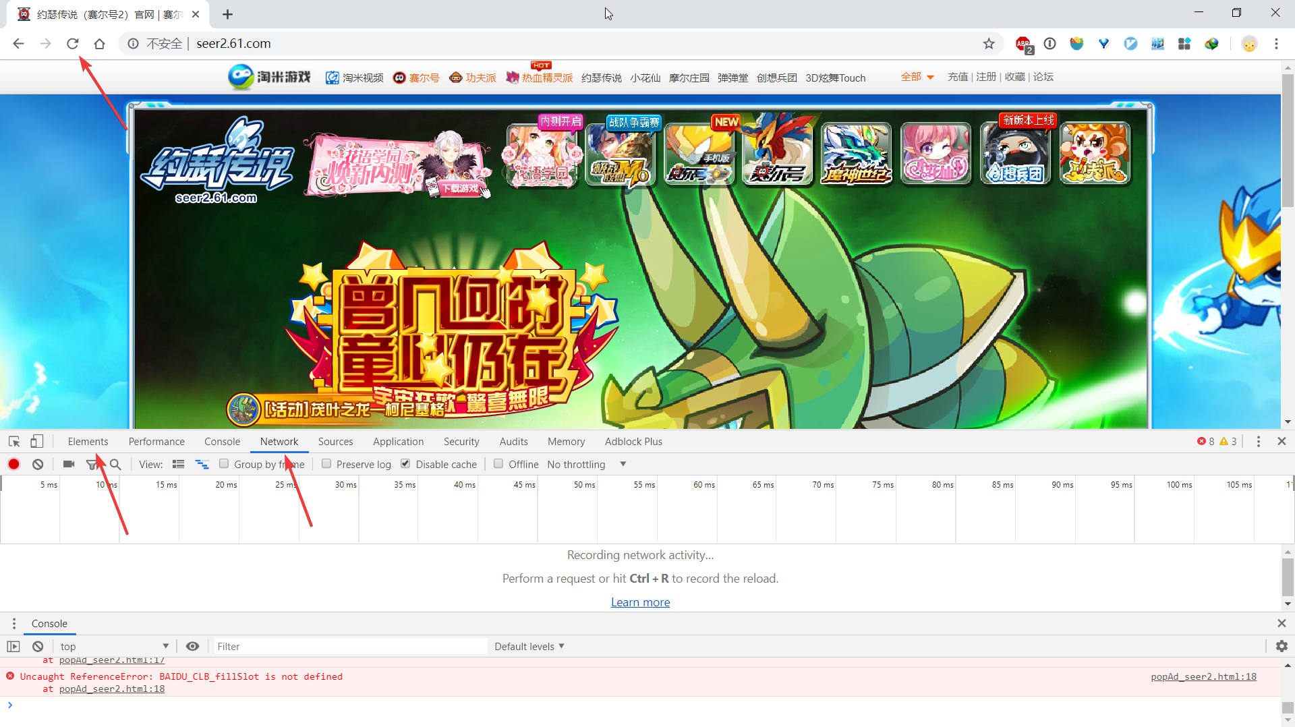This screenshot has width=1295, height=727.
Task: Toggle the network filter funnel icon
Action: tap(92, 464)
